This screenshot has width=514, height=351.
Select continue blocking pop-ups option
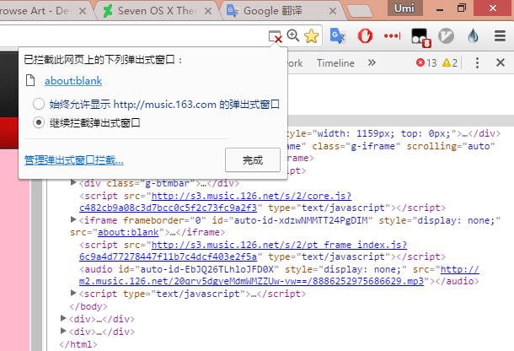[x=38, y=122]
